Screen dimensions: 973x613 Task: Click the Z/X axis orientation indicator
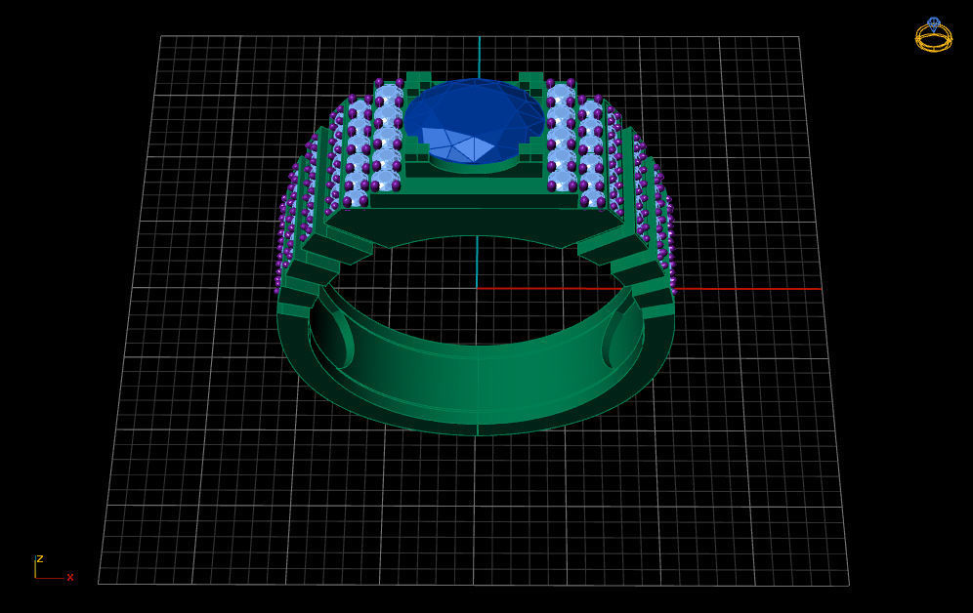pos(54,568)
